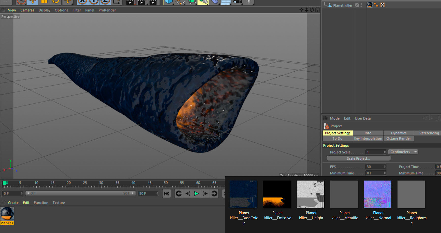Click the green timeline playhead at frame 0
Image resolution: width=441 pixels, height=233 pixels.
[4, 183]
